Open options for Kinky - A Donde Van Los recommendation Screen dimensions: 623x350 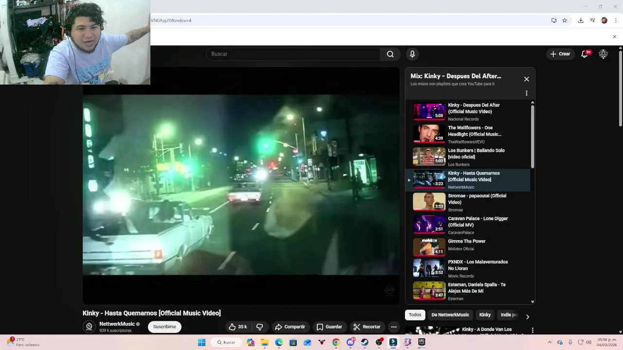click(532, 330)
